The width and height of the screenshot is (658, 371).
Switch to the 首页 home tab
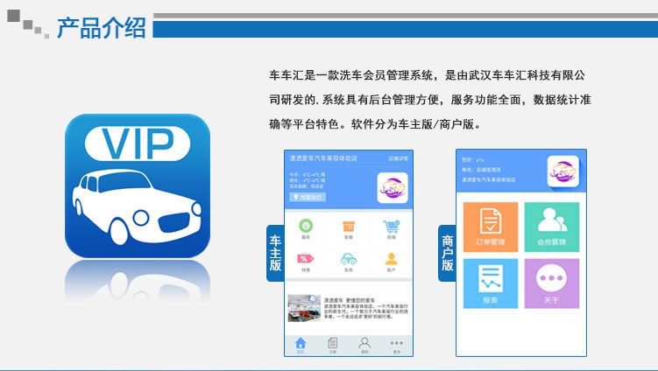pyautogui.click(x=301, y=345)
